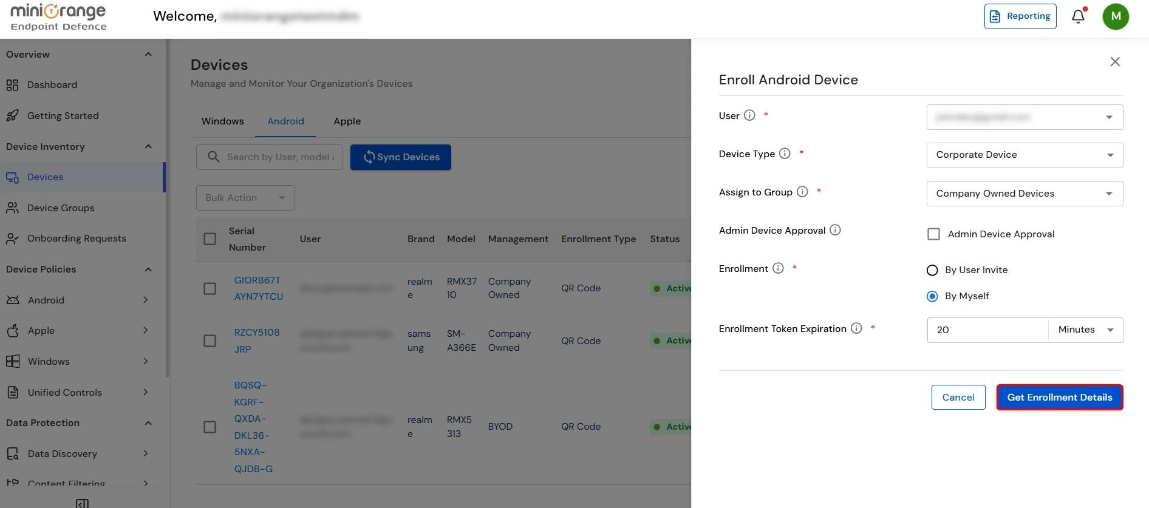This screenshot has width=1149, height=508.
Task: Click the Apple policies icon in sidebar
Action: click(x=13, y=331)
